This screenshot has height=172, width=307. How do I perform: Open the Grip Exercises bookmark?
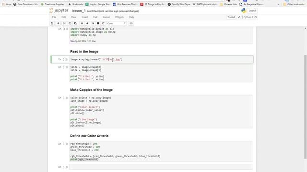point(125,4)
